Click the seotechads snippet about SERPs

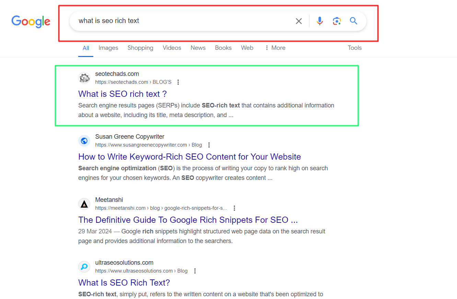[206, 110]
